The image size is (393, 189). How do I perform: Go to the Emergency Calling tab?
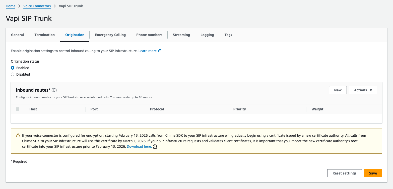[x=110, y=35]
